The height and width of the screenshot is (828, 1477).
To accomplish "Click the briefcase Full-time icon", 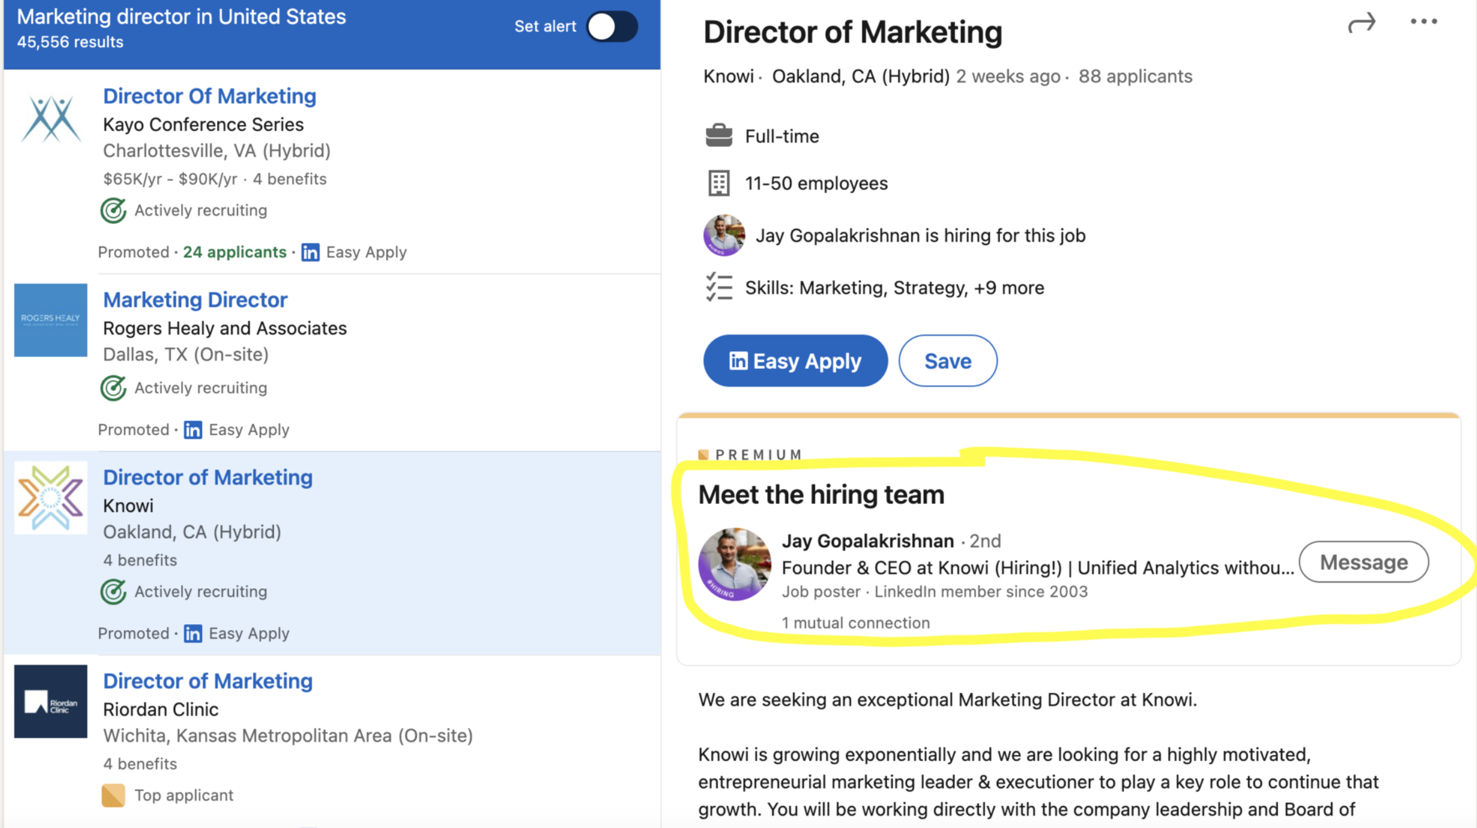I will [x=719, y=135].
